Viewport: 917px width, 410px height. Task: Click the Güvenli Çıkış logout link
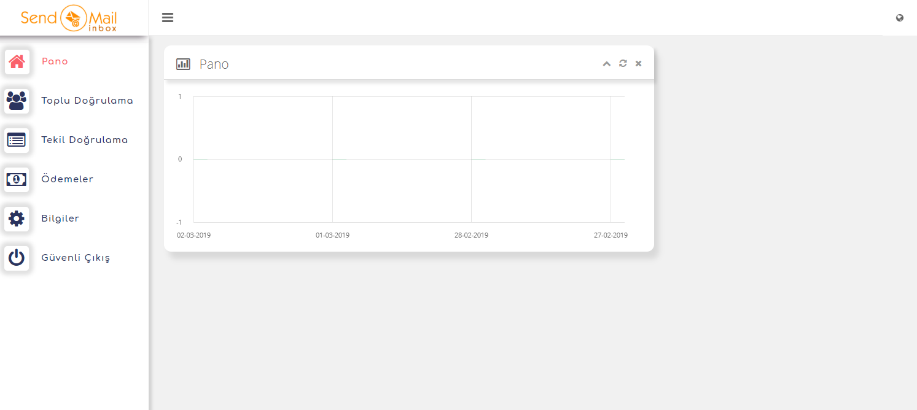click(76, 258)
